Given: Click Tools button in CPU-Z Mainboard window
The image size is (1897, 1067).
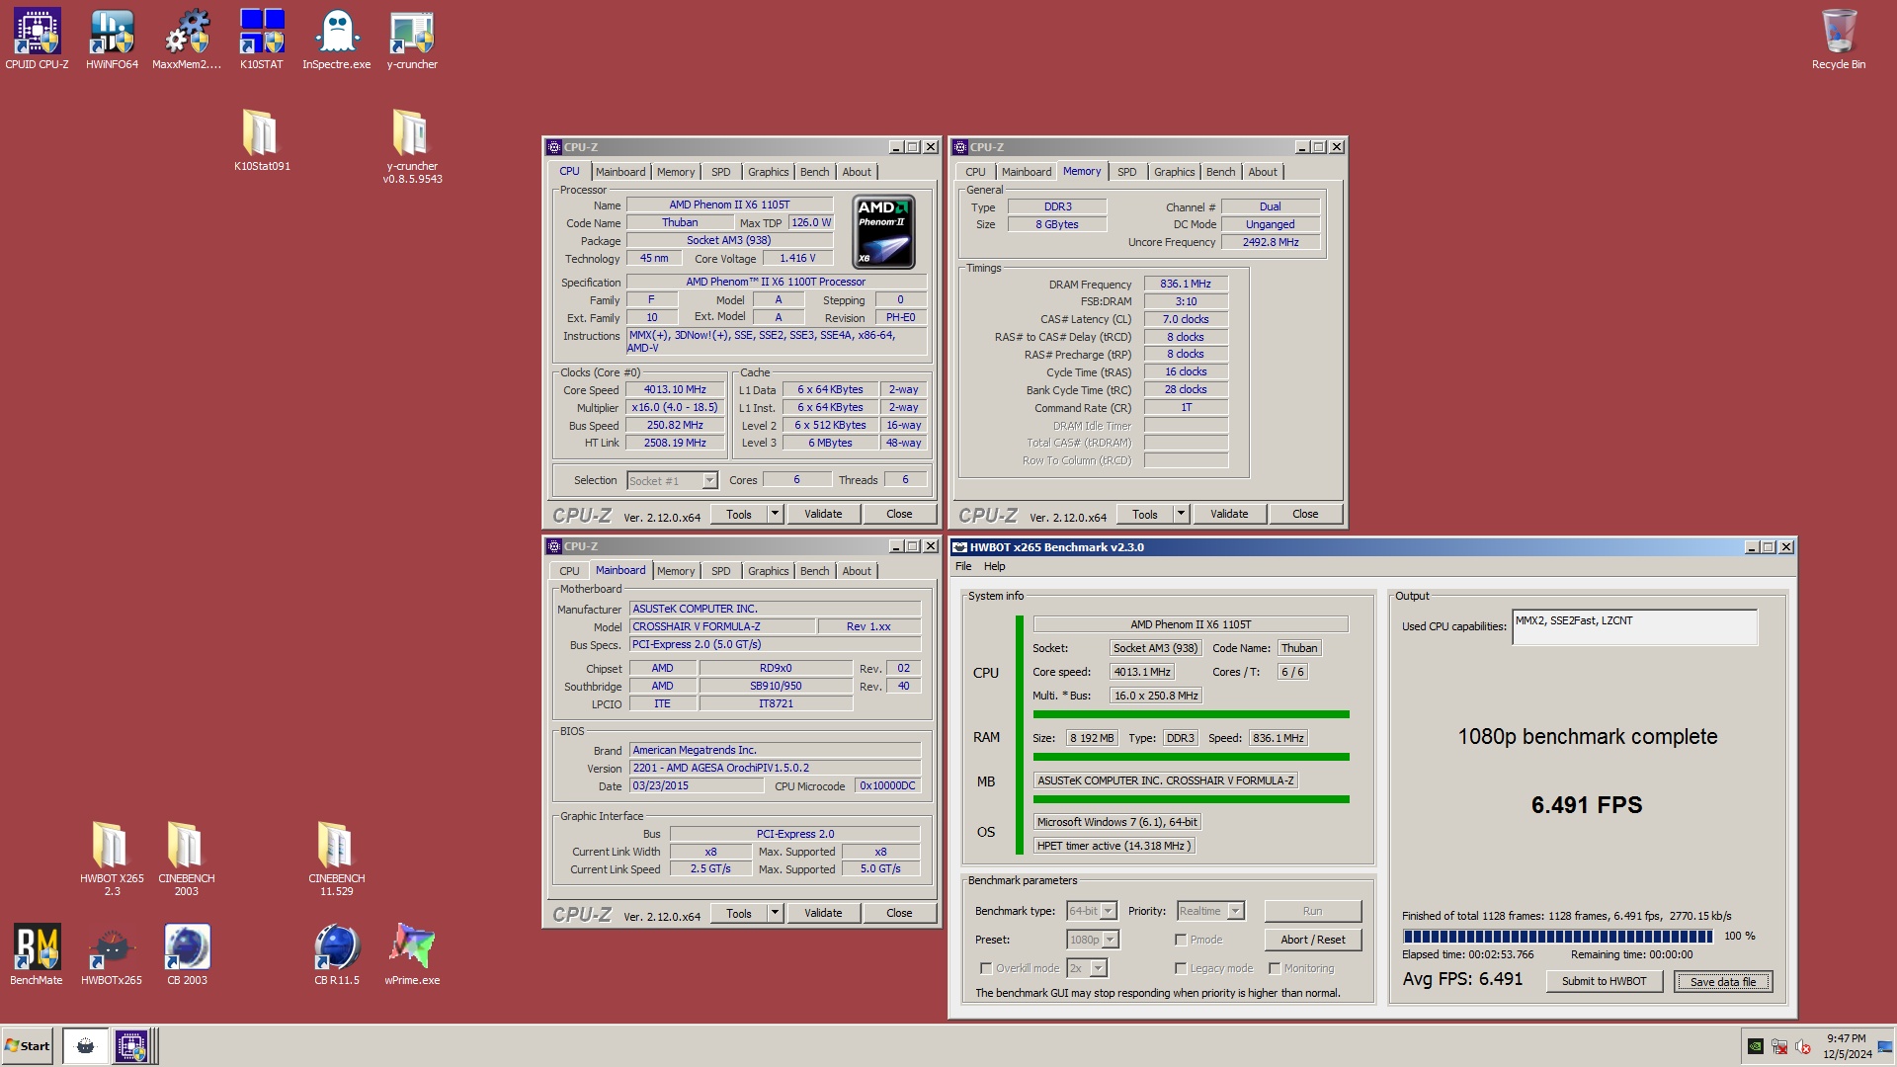Looking at the screenshot, I should [739, 913].
